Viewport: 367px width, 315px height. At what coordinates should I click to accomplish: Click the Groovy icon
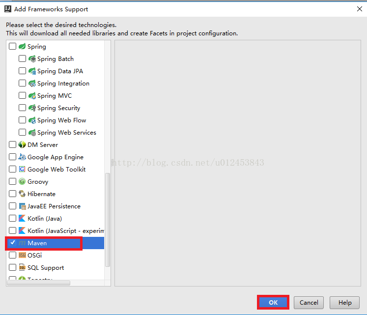[x=22, y=181]
